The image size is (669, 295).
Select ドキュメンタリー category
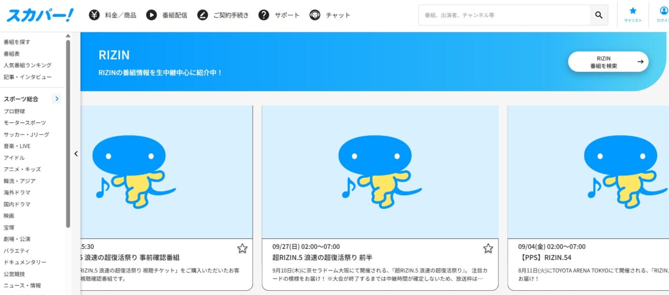click(x=25, y=262)
